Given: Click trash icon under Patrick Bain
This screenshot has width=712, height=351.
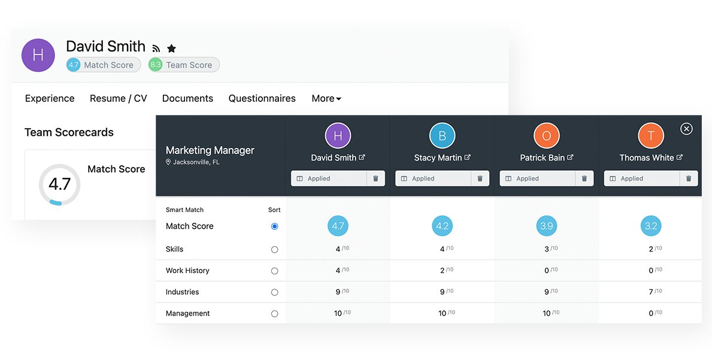Looking at the screenshot, I should coord(584,178).
